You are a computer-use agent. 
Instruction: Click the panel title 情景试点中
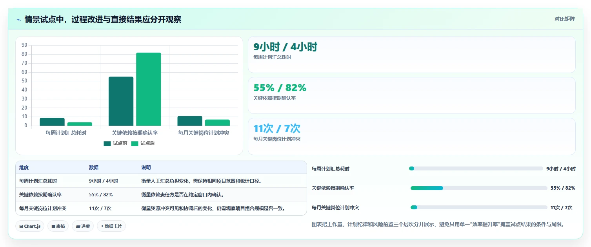pos(103,20)
